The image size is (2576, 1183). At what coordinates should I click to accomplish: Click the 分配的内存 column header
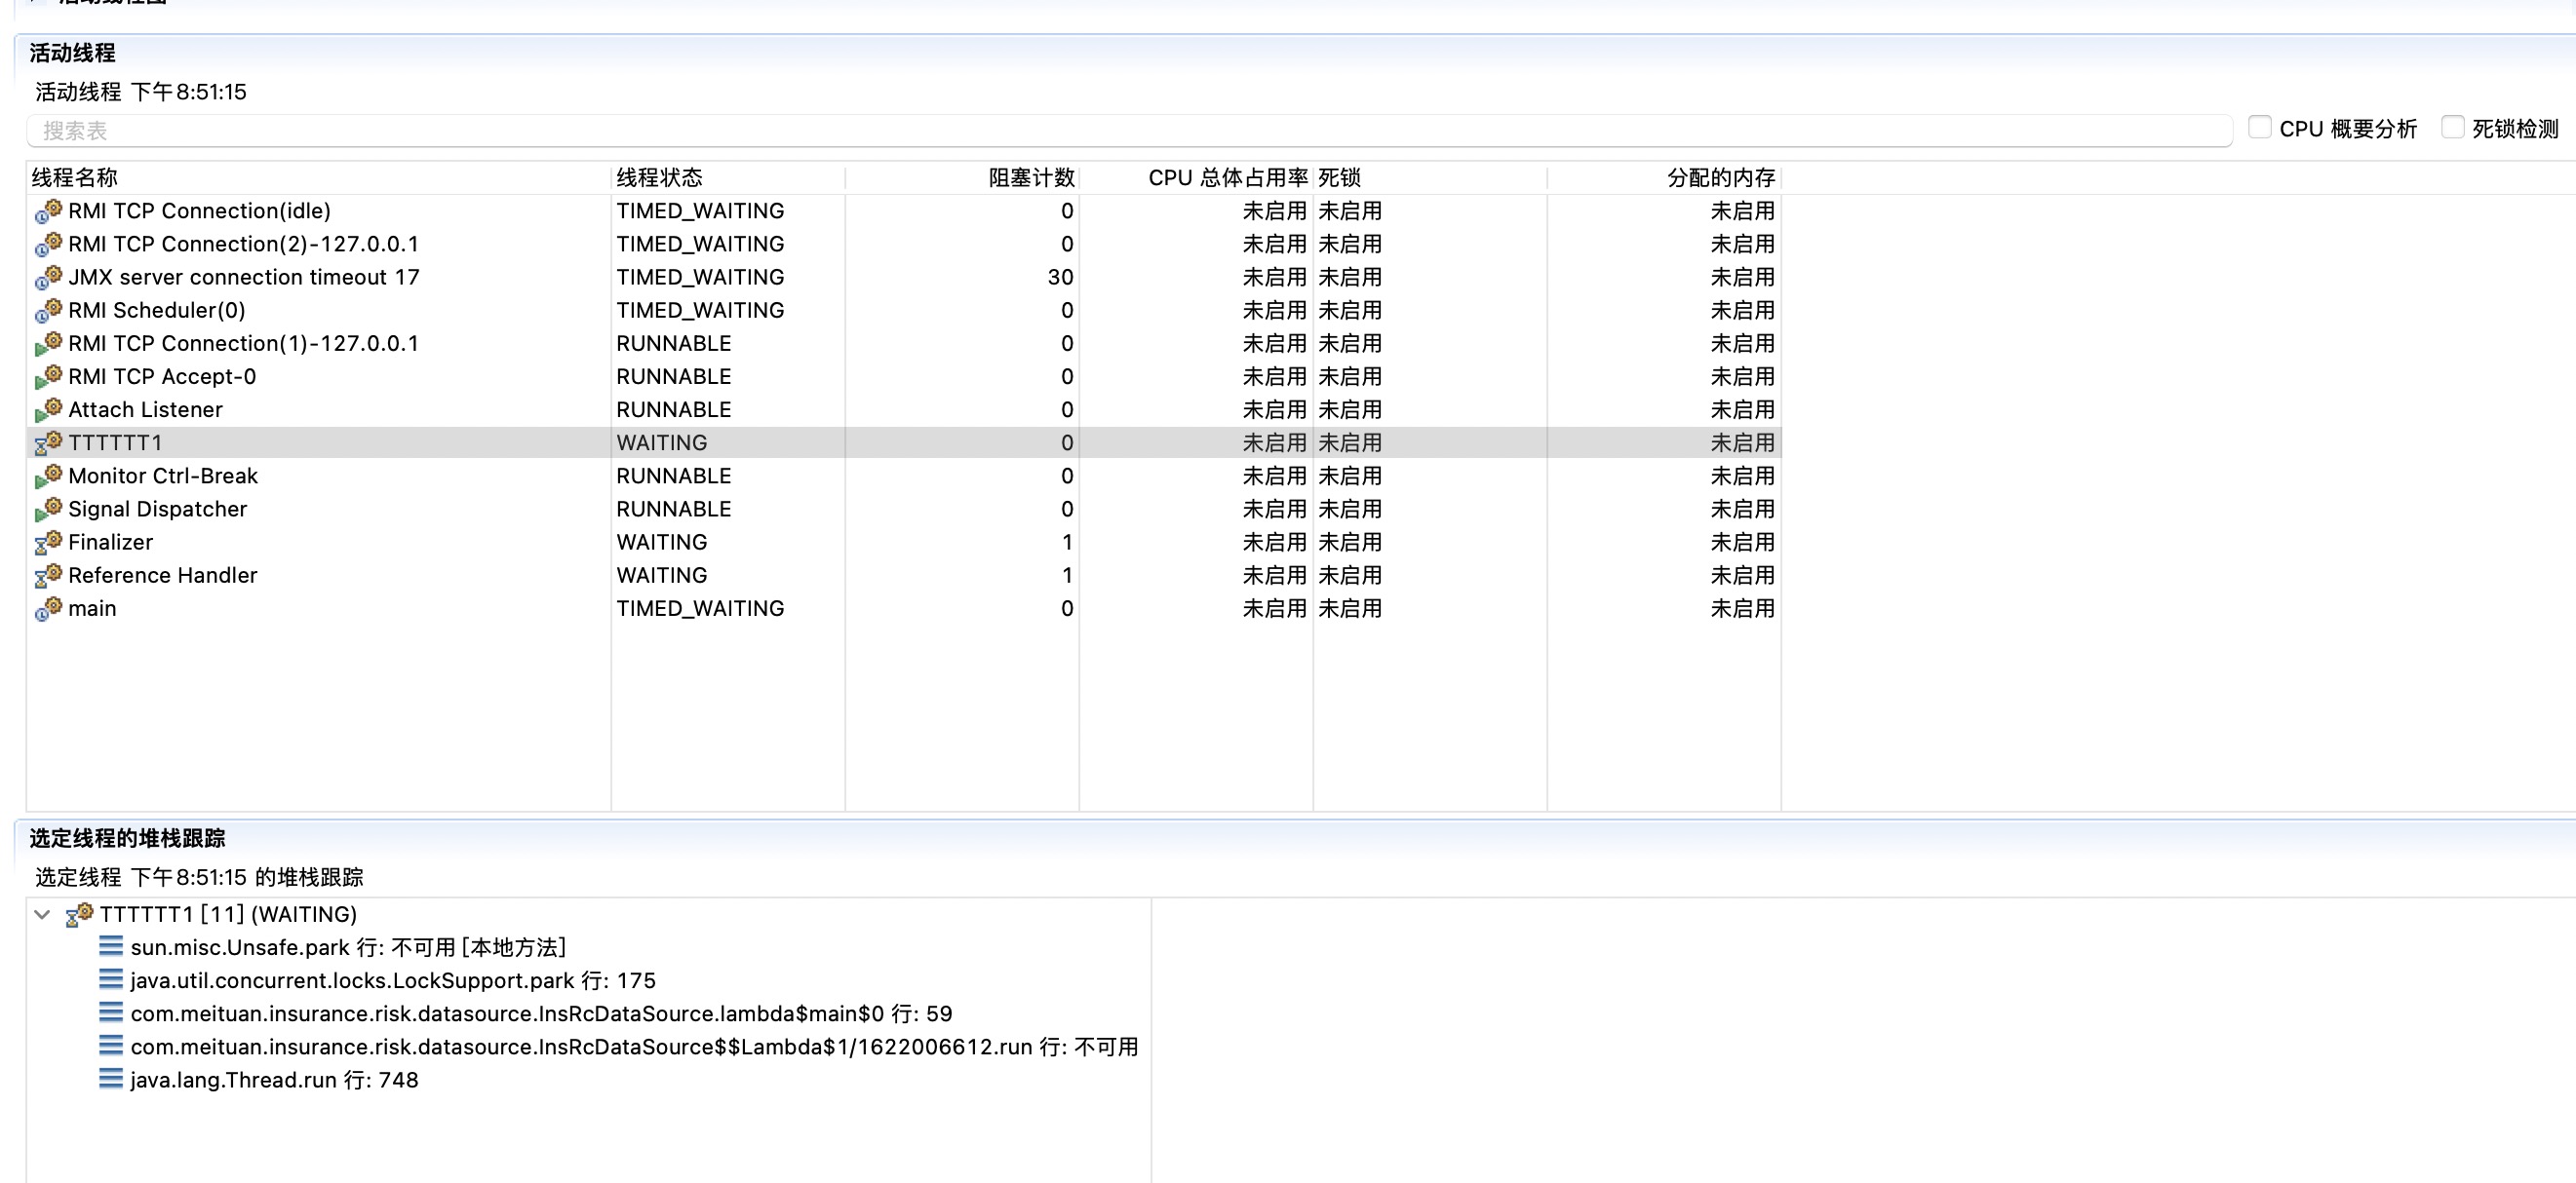1720,178
